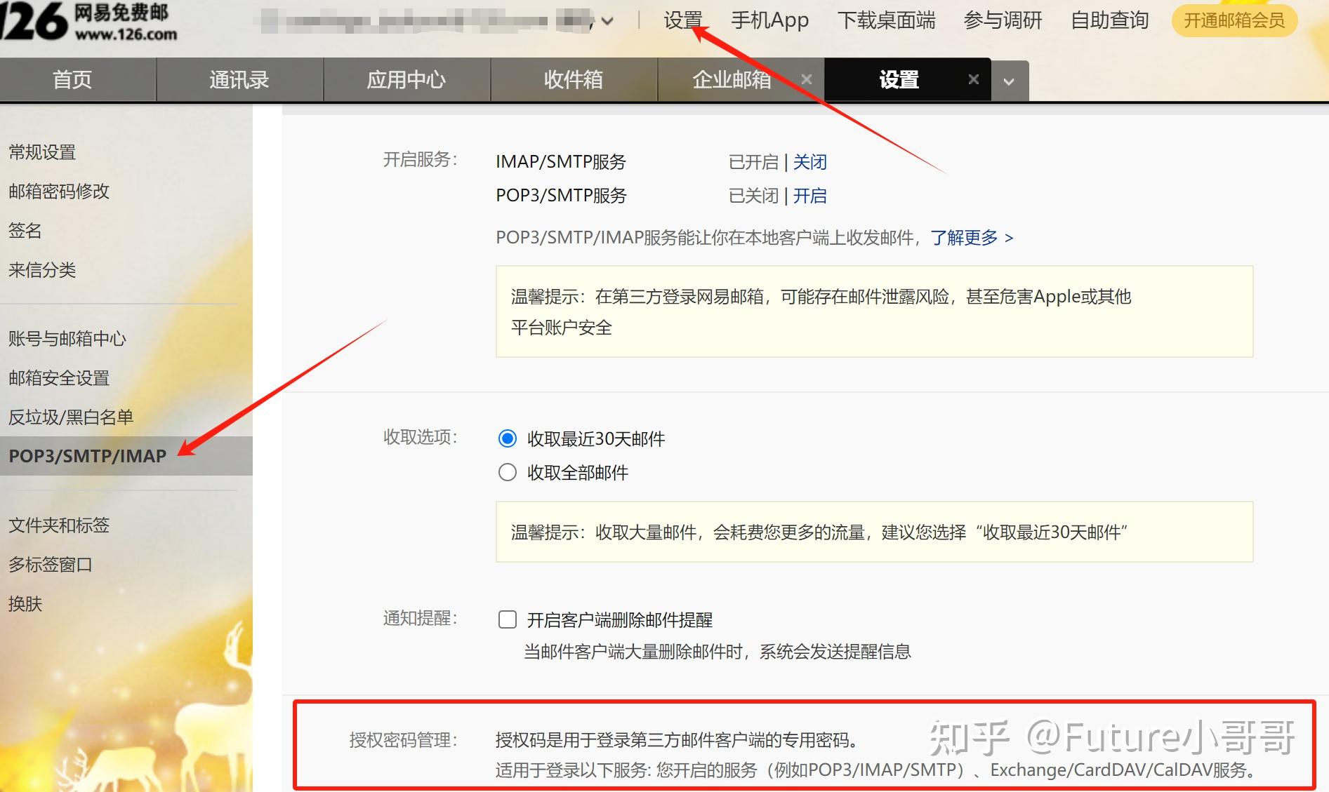Click 开启 to enable POP3/SMTP service
The width and height of the screenshot is (1329, 792).
pos(809,195)
